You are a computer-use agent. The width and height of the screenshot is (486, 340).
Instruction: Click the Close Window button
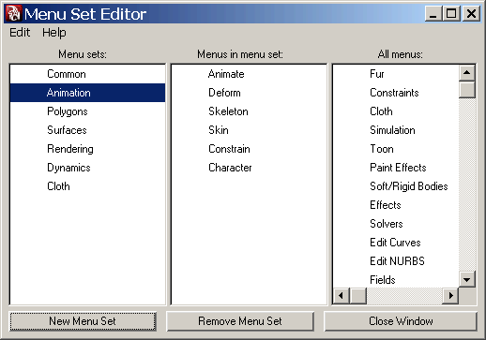point(401,321)
